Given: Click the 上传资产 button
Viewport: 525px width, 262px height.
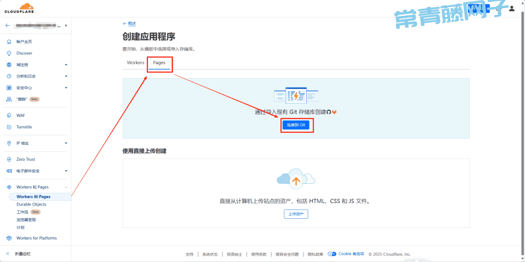Looking at the screenshot, I should click(296, 214).
